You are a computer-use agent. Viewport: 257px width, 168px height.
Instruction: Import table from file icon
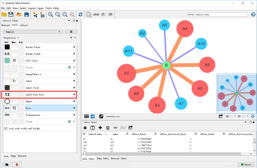tap(42, 15)
